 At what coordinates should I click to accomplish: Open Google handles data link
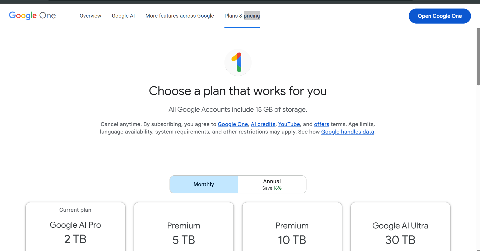tap(348, 132)
